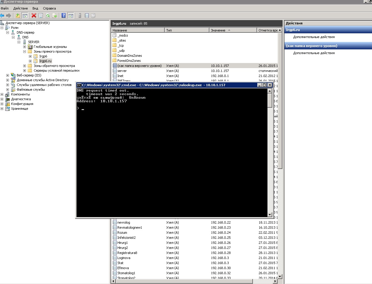Select the Службы удаленных рабочих столов node
This screenshot has height=284, width=372.
(x=44, y=85)
